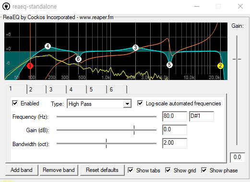This screenshot has width=250, height=182.
Task: Click the Remove band button
Action: (59, 170)
